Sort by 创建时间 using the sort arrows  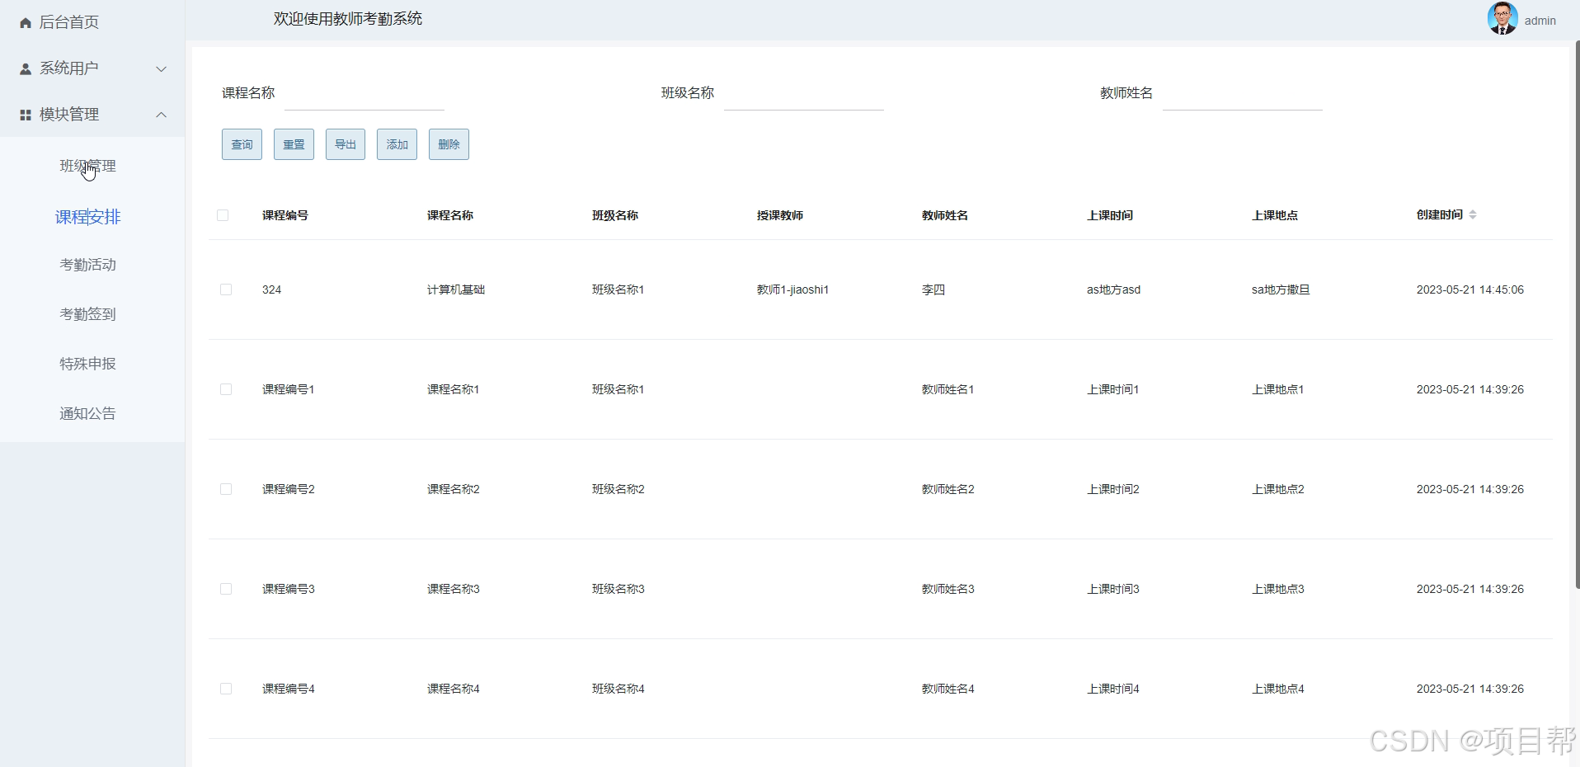point(1473,214)
